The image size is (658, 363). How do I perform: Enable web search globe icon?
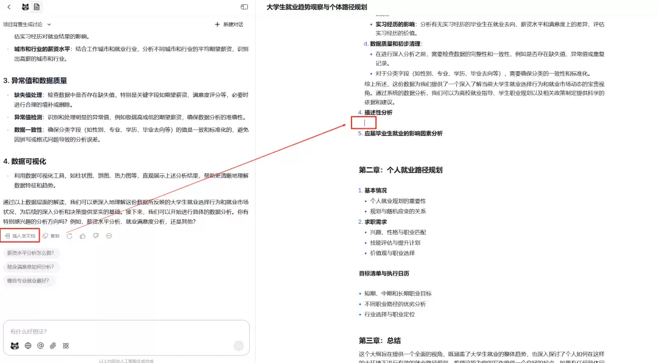tap(28, 346)
